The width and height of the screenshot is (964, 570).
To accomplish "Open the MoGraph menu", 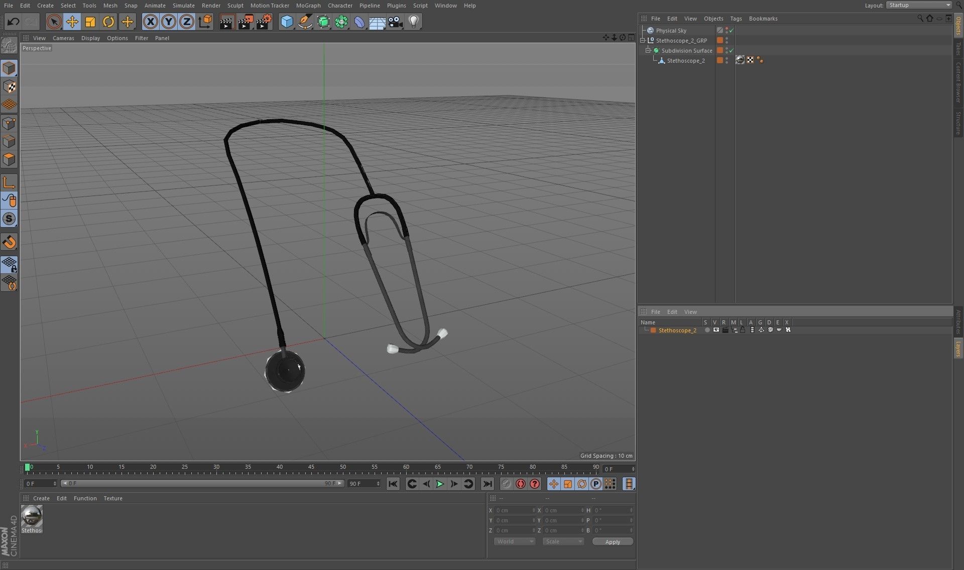I will coord(308,6).
